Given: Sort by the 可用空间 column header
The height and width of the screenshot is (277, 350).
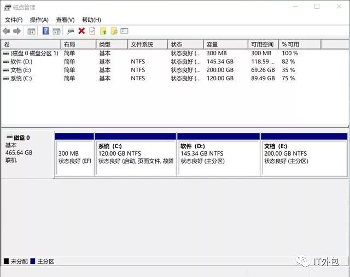Looking at the screenshot, I should pyautogui.click(x=264, y=44).
